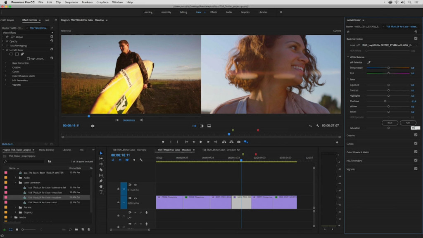Switch to the Audio workspace tab

pos(228,12)
